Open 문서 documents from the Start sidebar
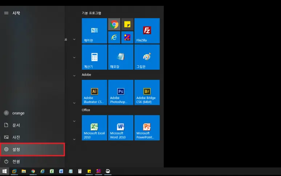281x176 pixels. [x=32, y=125]
